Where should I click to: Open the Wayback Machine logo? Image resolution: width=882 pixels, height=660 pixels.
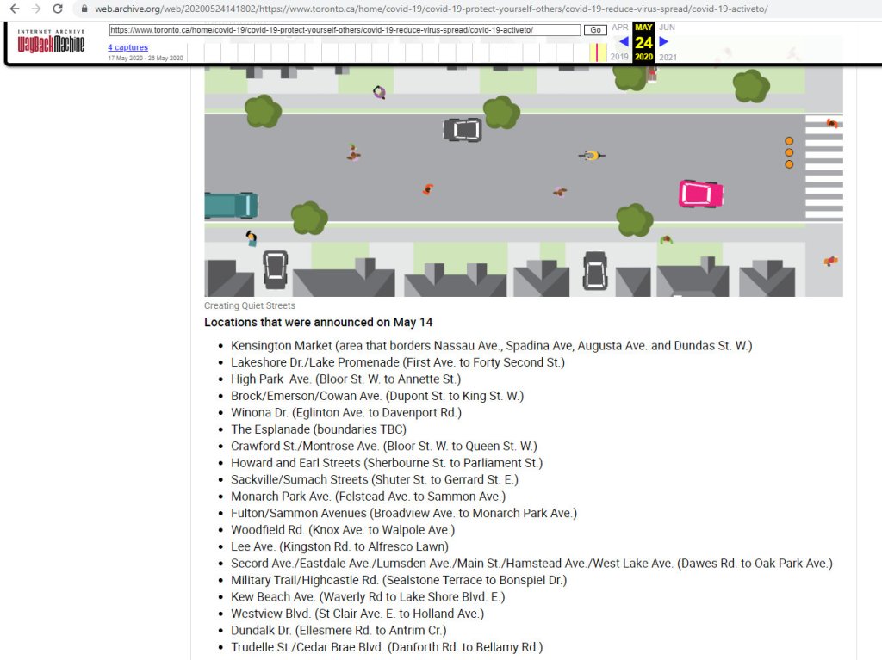[x=52, y=40]
